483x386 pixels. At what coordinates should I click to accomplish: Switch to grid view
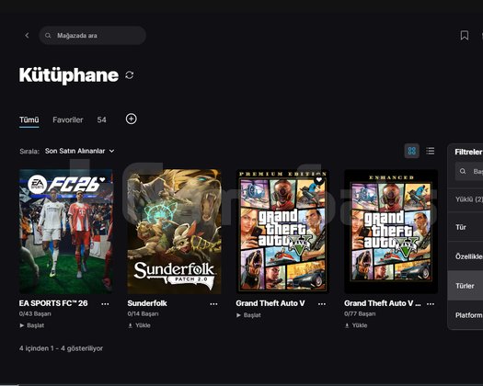click(x=411, y=151)
